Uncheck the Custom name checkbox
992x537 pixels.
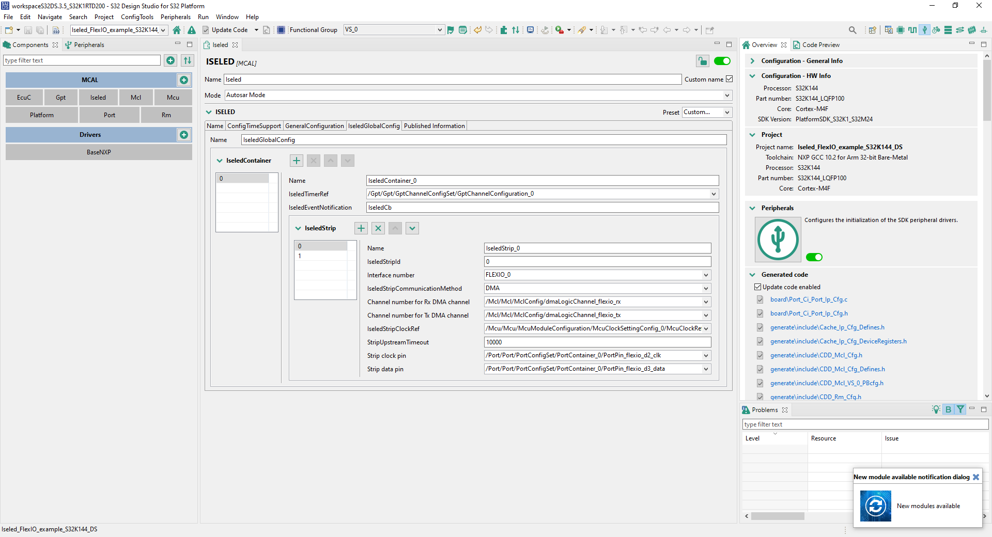pos(730,79)
